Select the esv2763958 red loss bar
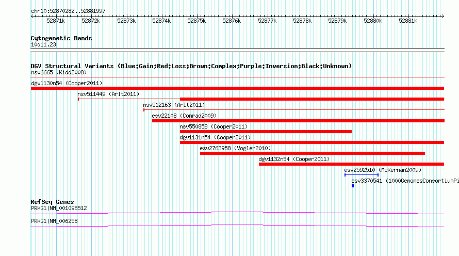The image size is (459, 256). click(313, 153)
